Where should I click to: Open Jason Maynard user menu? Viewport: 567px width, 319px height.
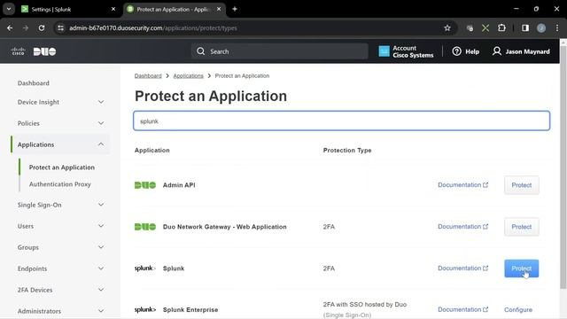[521, 51]
